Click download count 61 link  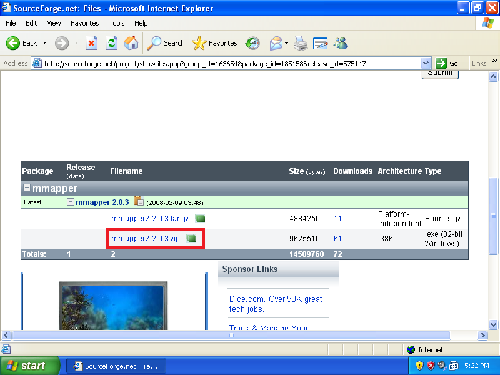pyautogui.click(x=337, y=238)
